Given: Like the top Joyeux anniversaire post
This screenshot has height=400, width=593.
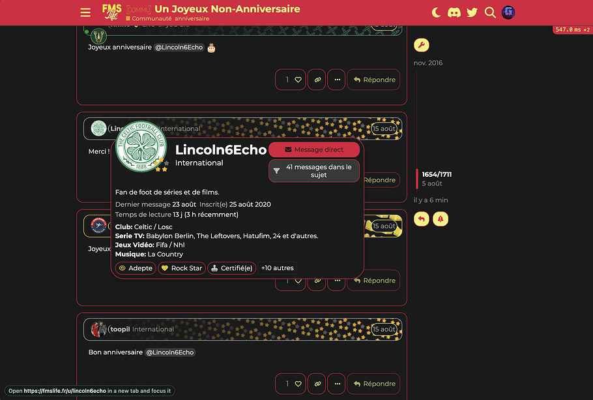Looking at the screenshot, I should (x=291, y=80).
